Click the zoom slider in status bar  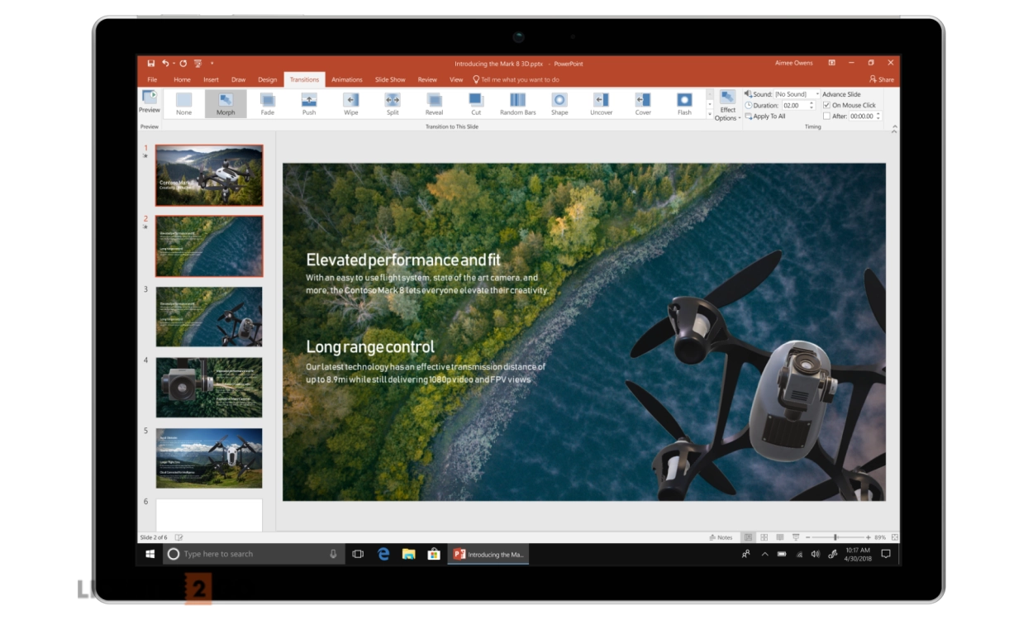tap(835, 537)
